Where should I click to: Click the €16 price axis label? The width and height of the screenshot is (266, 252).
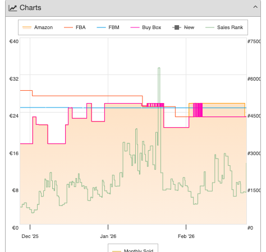14,153
